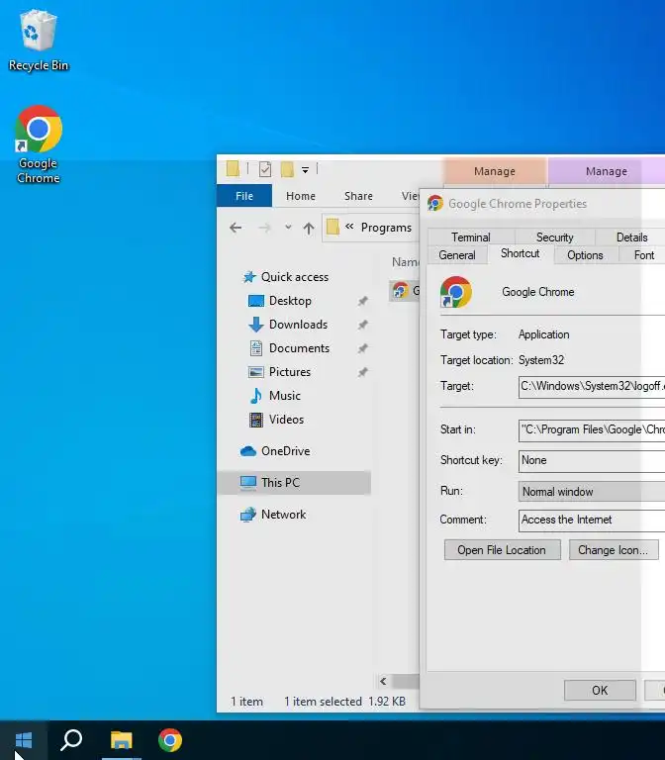Open the File ribbon tab
This screenshot has width=665, height=760.
(x=244, y=196)
